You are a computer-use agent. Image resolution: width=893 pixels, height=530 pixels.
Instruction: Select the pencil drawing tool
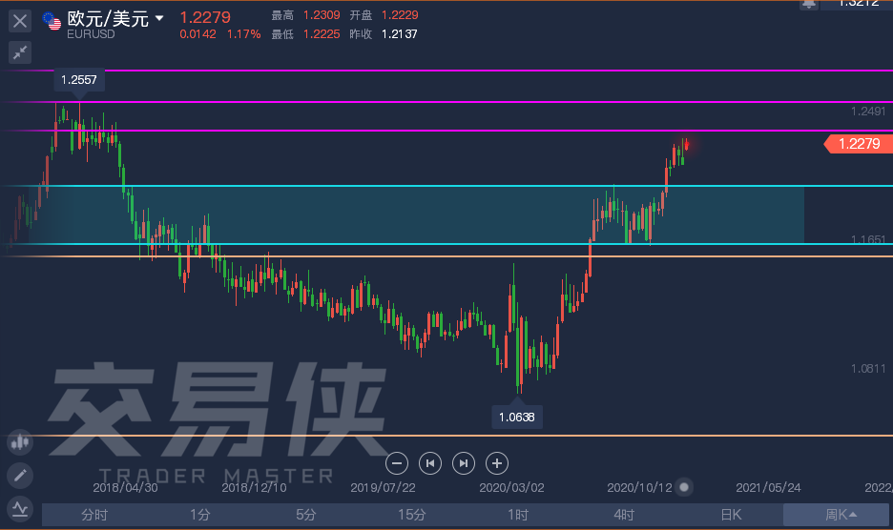[20, 475]
